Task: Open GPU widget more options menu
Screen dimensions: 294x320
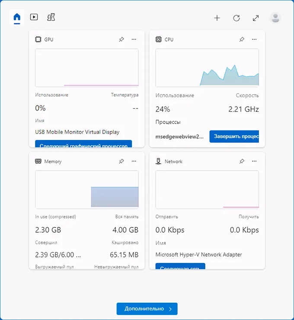Action: point(134,39)
